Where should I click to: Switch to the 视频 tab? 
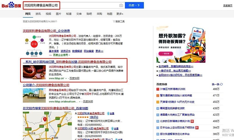[x=48, y=14]
